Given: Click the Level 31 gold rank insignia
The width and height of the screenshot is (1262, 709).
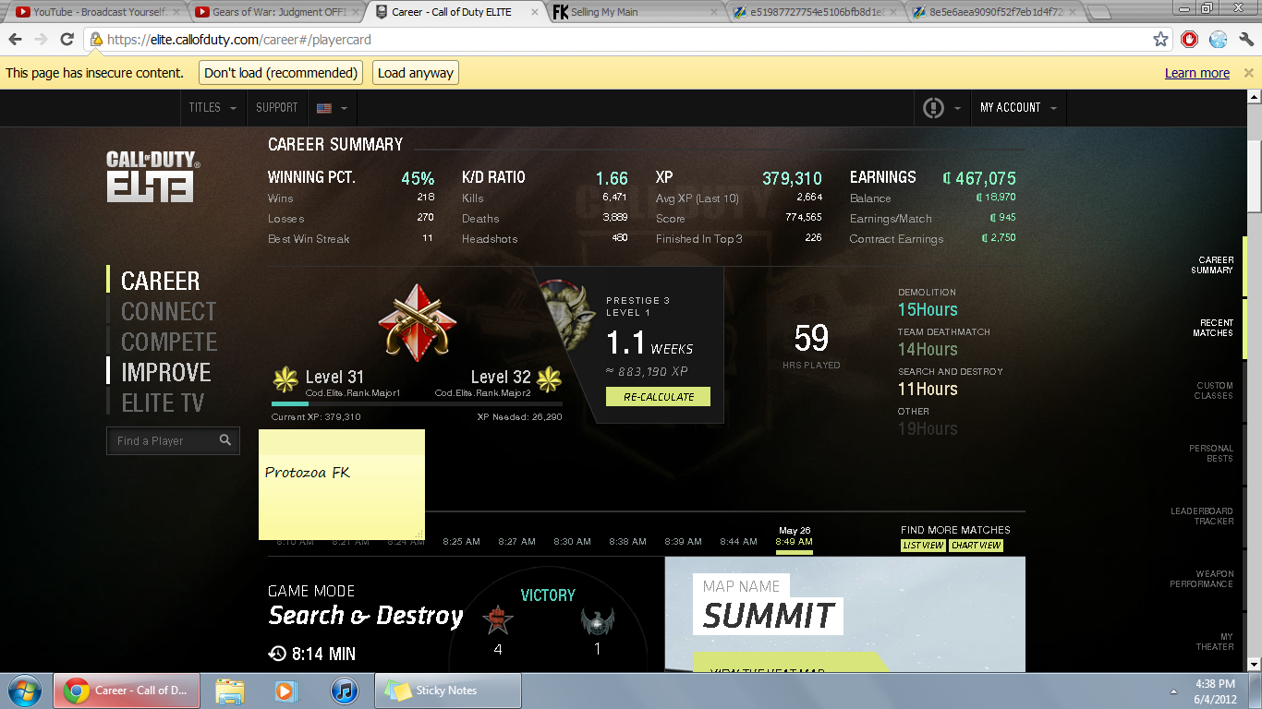Looking at the screenshot, I should click(x=285, y=379).
